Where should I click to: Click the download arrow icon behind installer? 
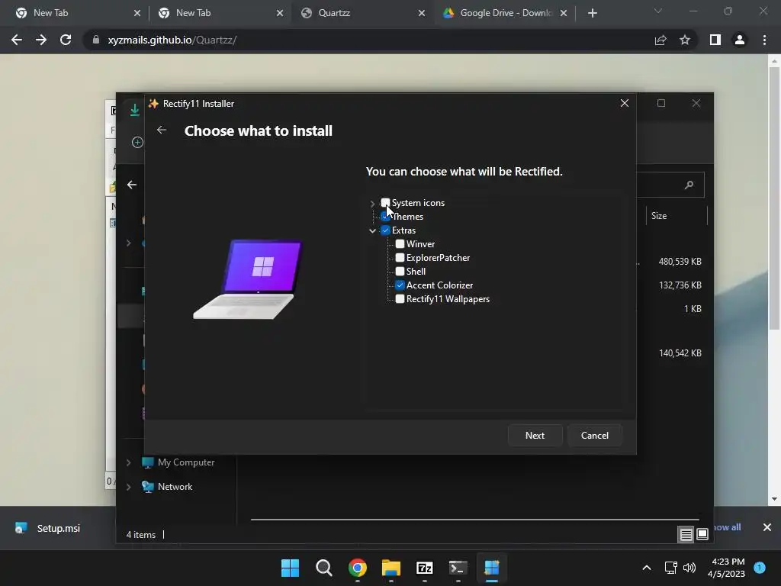coord(134,110)
